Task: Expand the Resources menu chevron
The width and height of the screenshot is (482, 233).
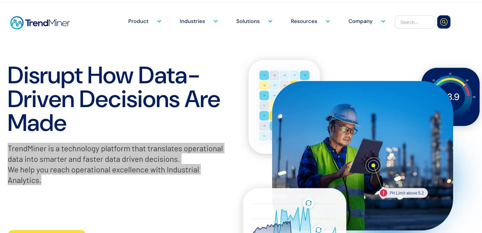Action: tap(328, 21)
